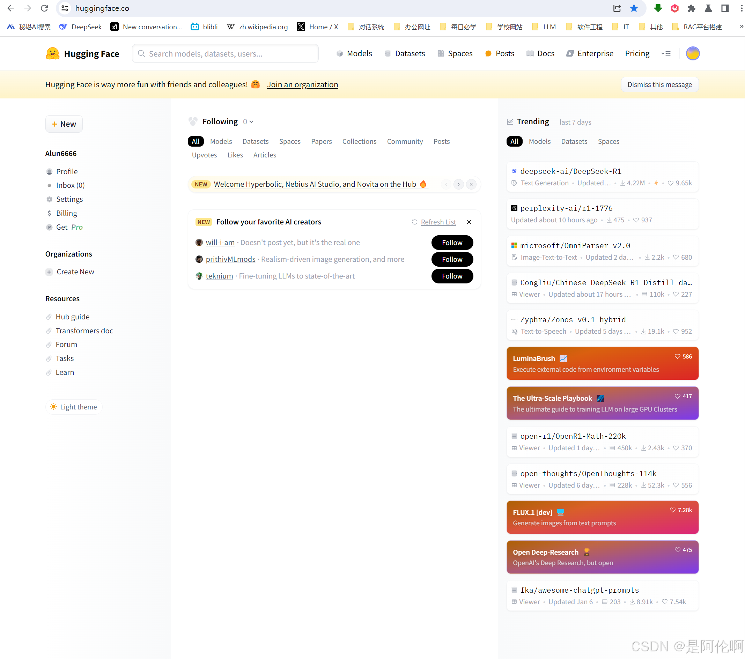Click the browser bookmark star icon

tap(634, 8)
